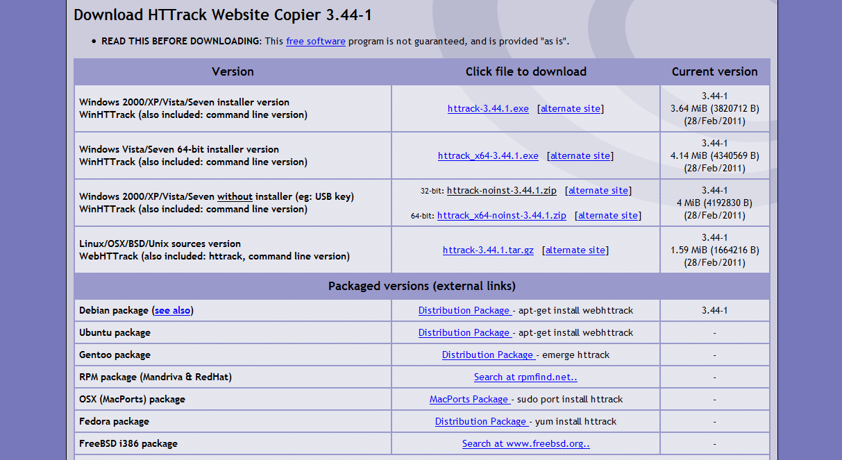Open the Debian Distribution Package link
This screenshot has width=842, height=460.
pyautogui.click(x=464, y=310)
